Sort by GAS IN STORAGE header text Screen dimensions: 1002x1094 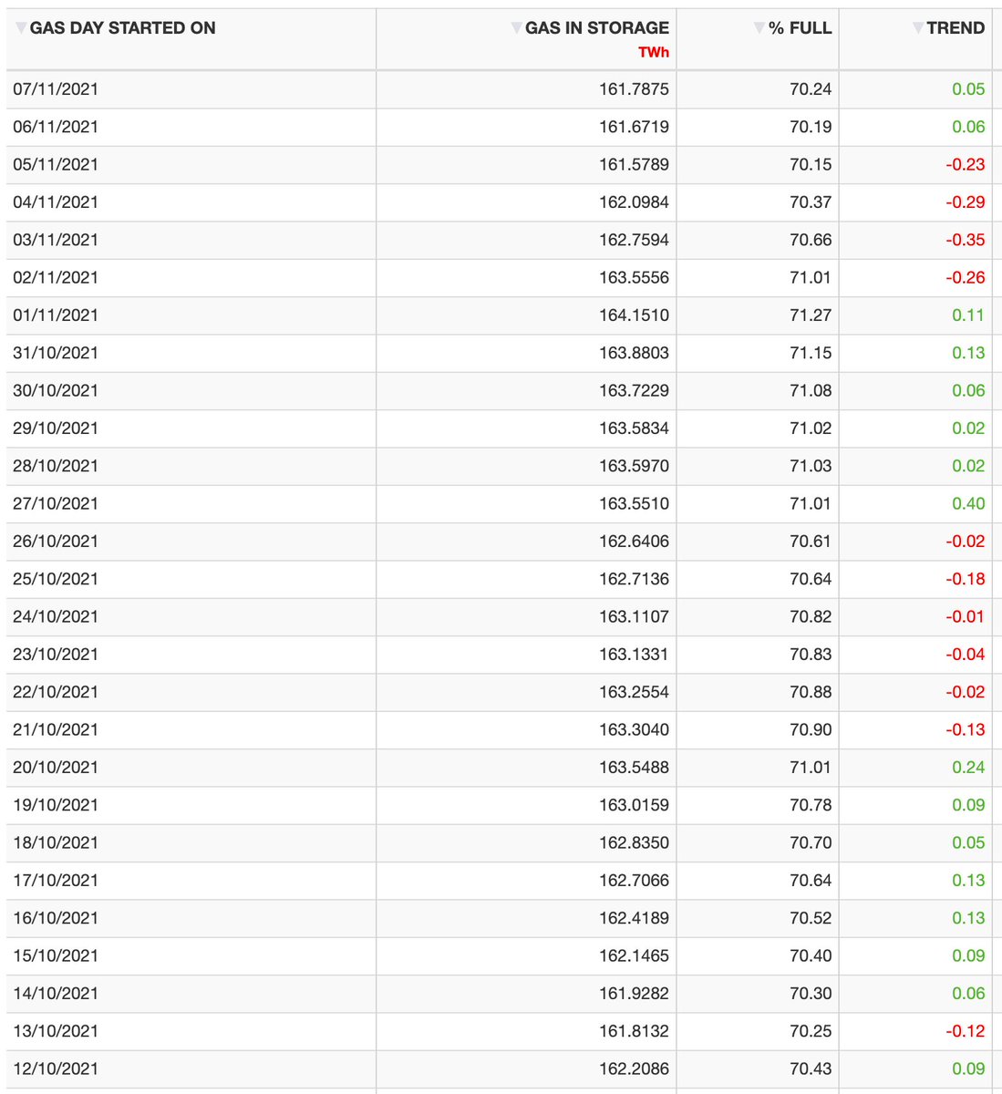pos(597,28)
